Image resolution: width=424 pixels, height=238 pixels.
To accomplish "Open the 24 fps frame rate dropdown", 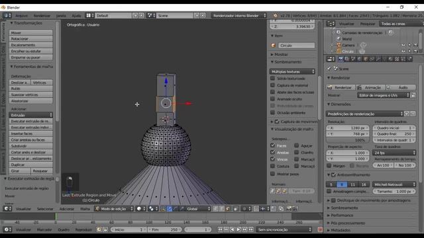I will coord(394,153).
